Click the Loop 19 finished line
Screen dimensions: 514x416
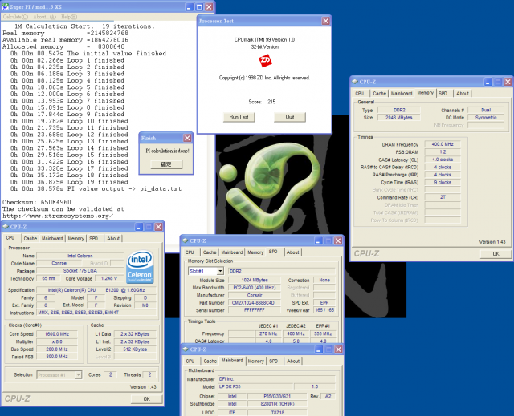coord(69,182)
